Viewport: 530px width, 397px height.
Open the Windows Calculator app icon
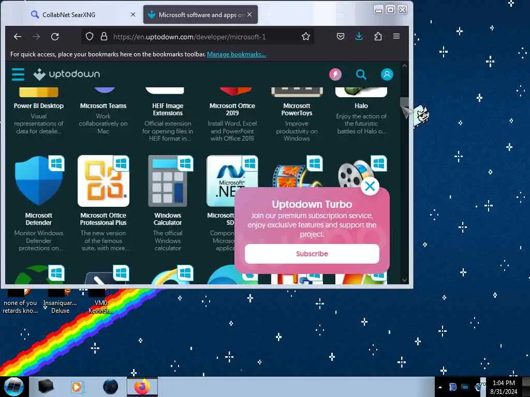(x=168, y=181)
